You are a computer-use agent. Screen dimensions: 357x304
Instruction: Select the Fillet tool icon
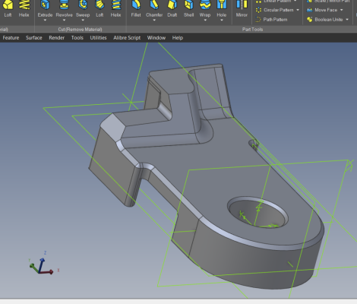click(136, 5)
